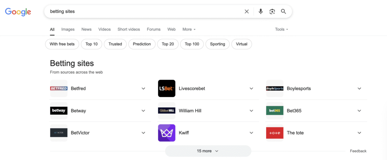Click the Betfred logo thumbnail
This screenshot has height=160, width=387.
coord(59,89)
